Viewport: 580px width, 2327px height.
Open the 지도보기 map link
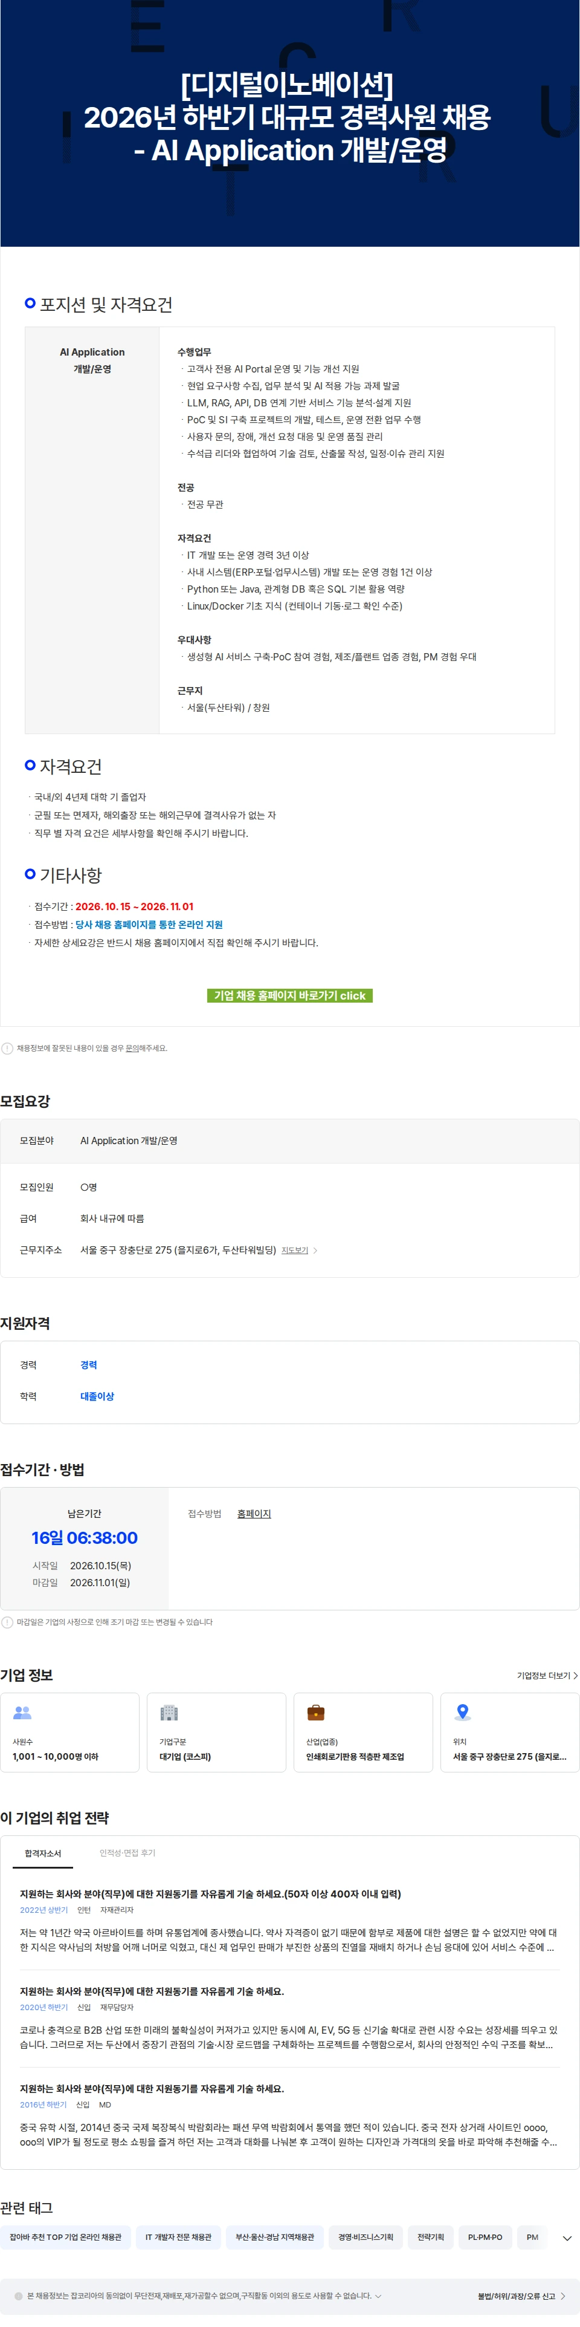295,1250
